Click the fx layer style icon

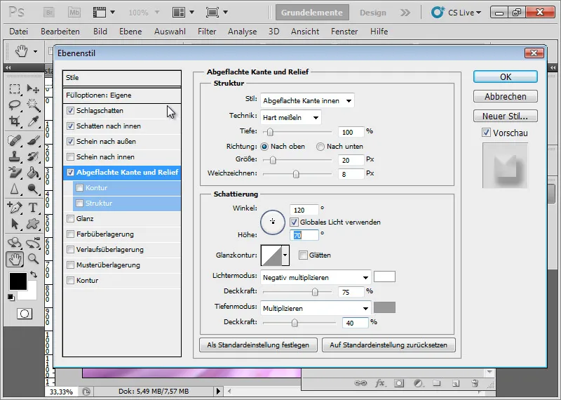pyautogui.click(x=380, y=384)
